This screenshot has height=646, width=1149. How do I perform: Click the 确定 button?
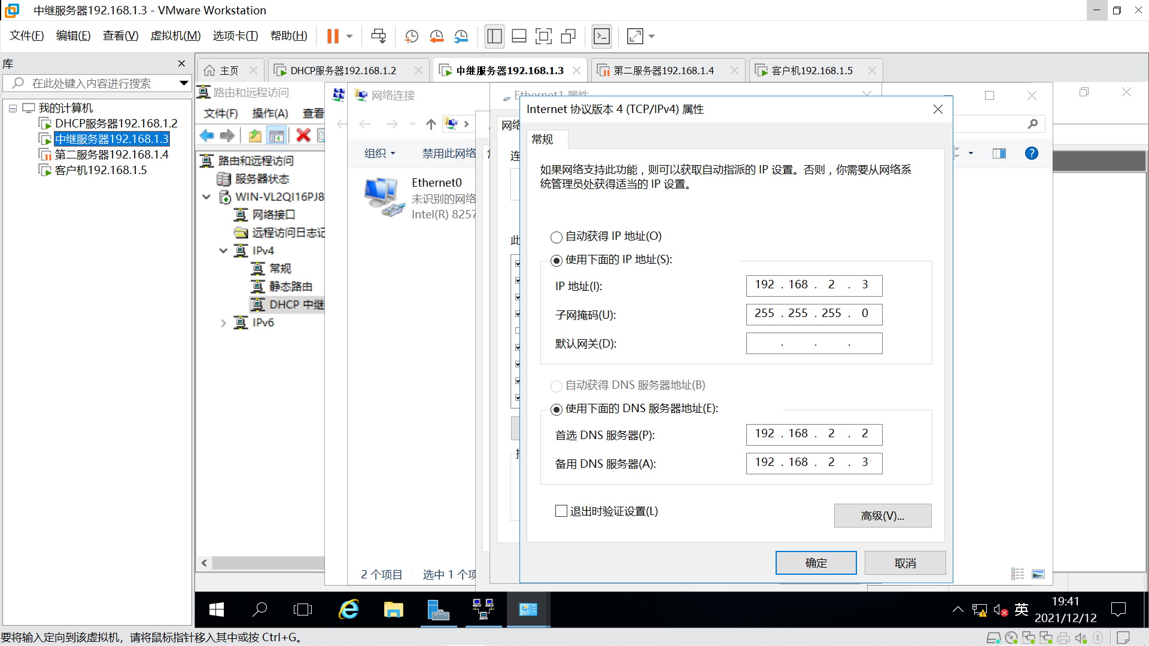pyautogui.click(x=816, y=563)
